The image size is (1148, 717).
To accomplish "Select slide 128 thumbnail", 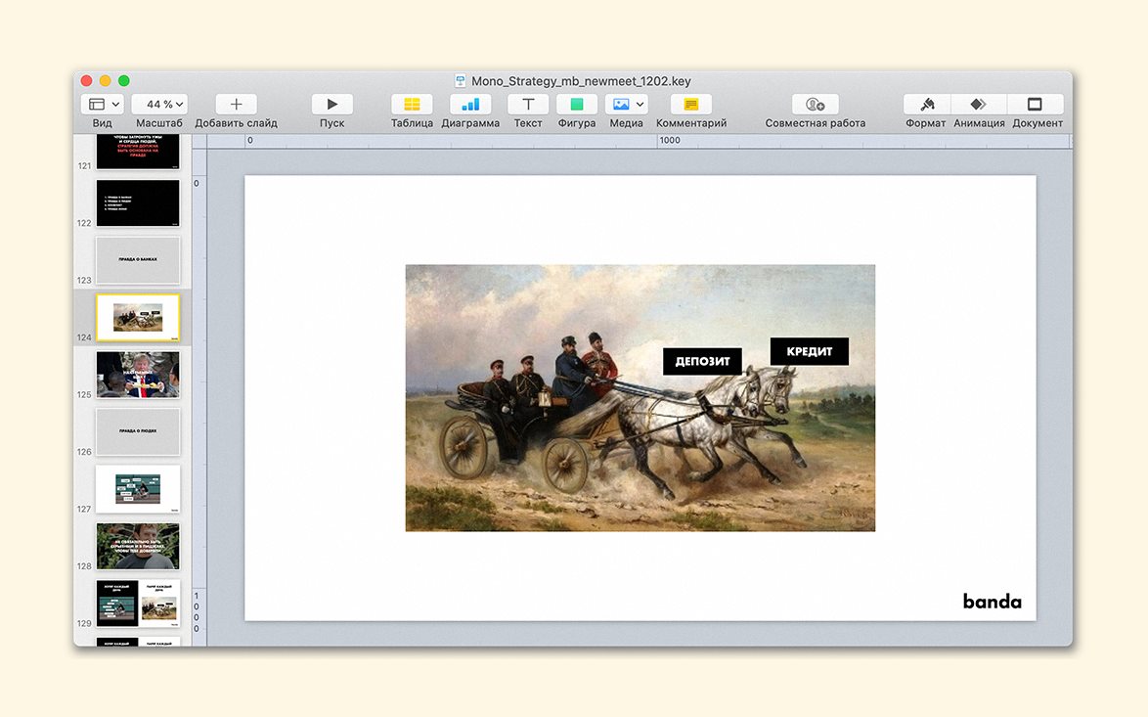I will point(138,546).
